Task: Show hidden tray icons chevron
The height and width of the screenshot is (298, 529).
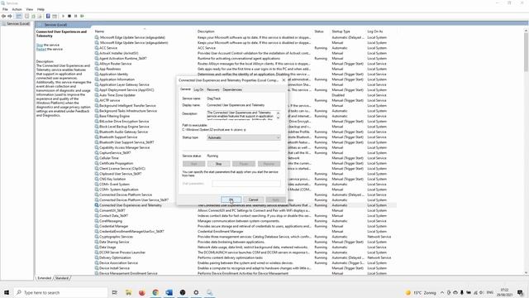Action: 442,292
